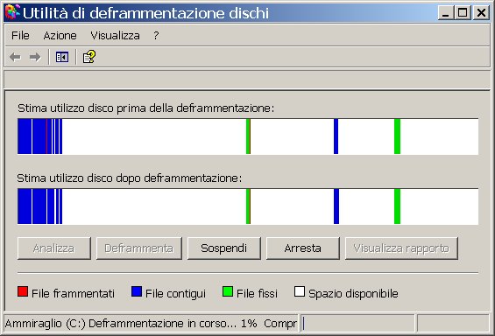Image resolution: width=495 pixels, height=336 pixels.
Task: Click the label 'Stima utilizzo disco prima della deframmentazione'
Action: click(145, 108)
